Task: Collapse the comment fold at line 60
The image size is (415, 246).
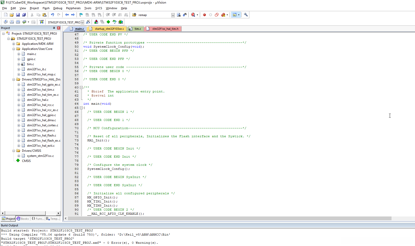Action: pyautogui.click(x=81, y=87)
